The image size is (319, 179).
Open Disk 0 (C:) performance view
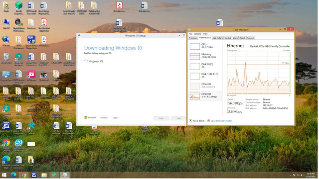pos(205,66)
